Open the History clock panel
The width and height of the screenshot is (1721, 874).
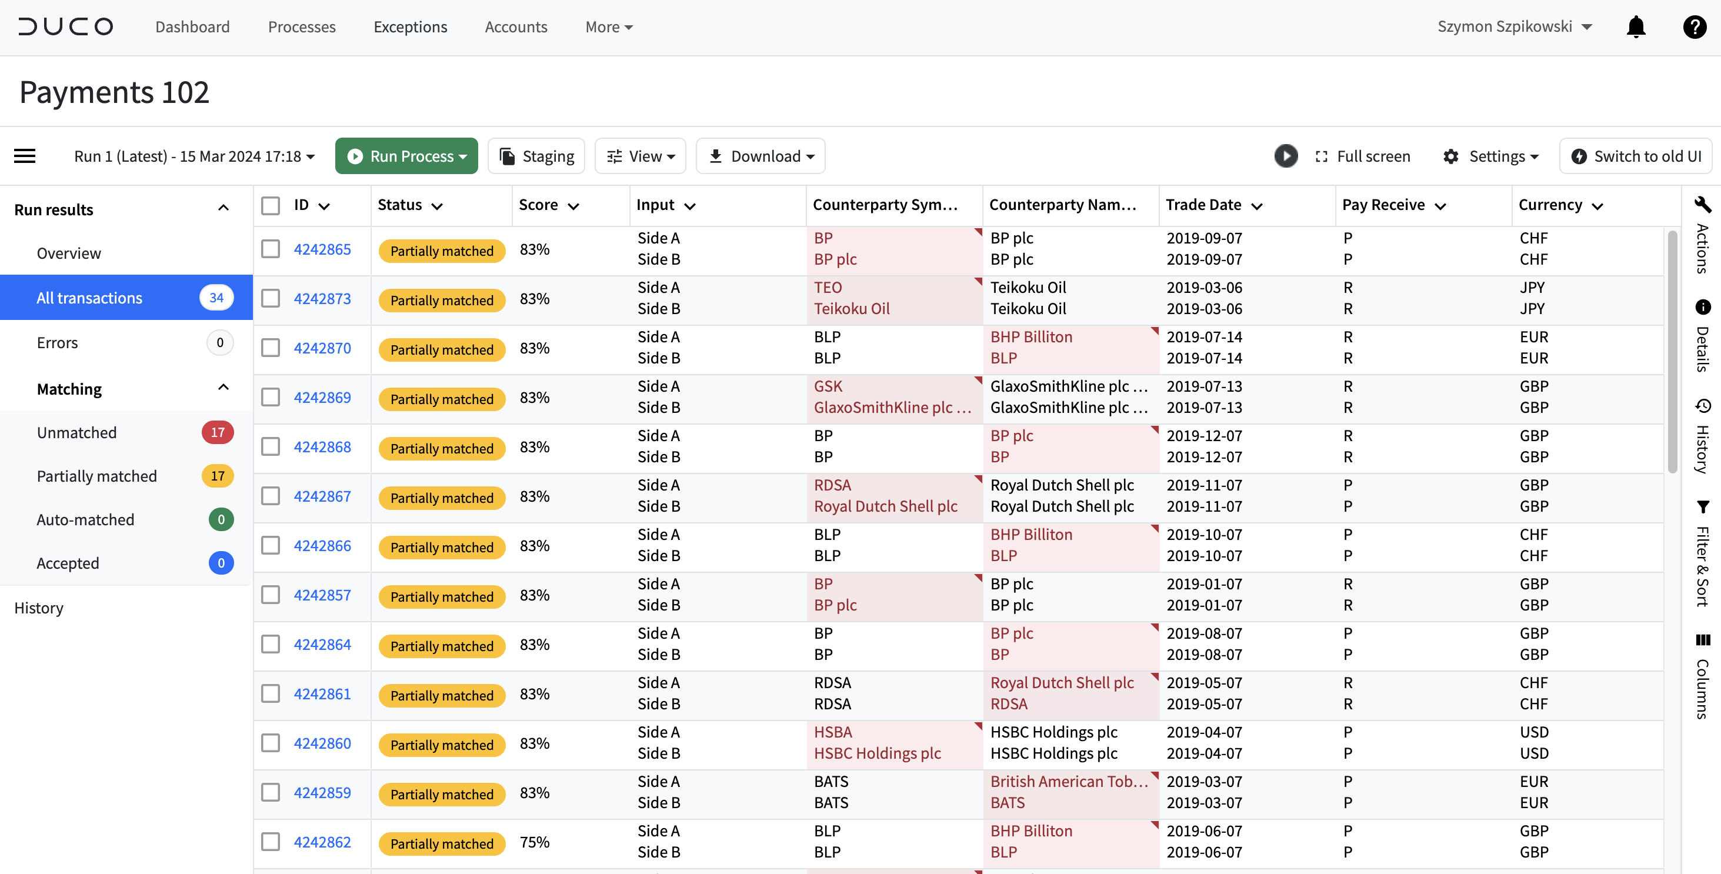pyautogui.click(x=1702, y=406)
